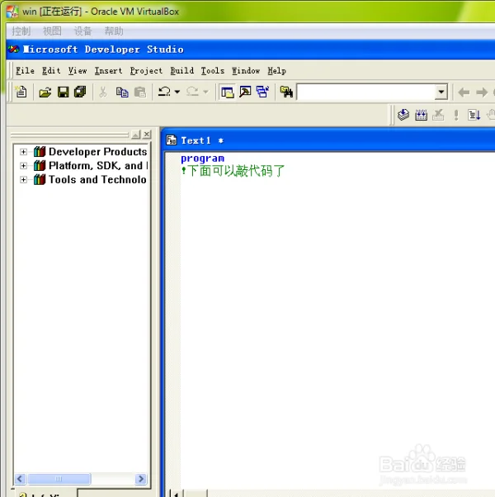Viewport: 495px width, 497px height.
Task: Click the Build icon in build toolbar
Action: point(421,115)
